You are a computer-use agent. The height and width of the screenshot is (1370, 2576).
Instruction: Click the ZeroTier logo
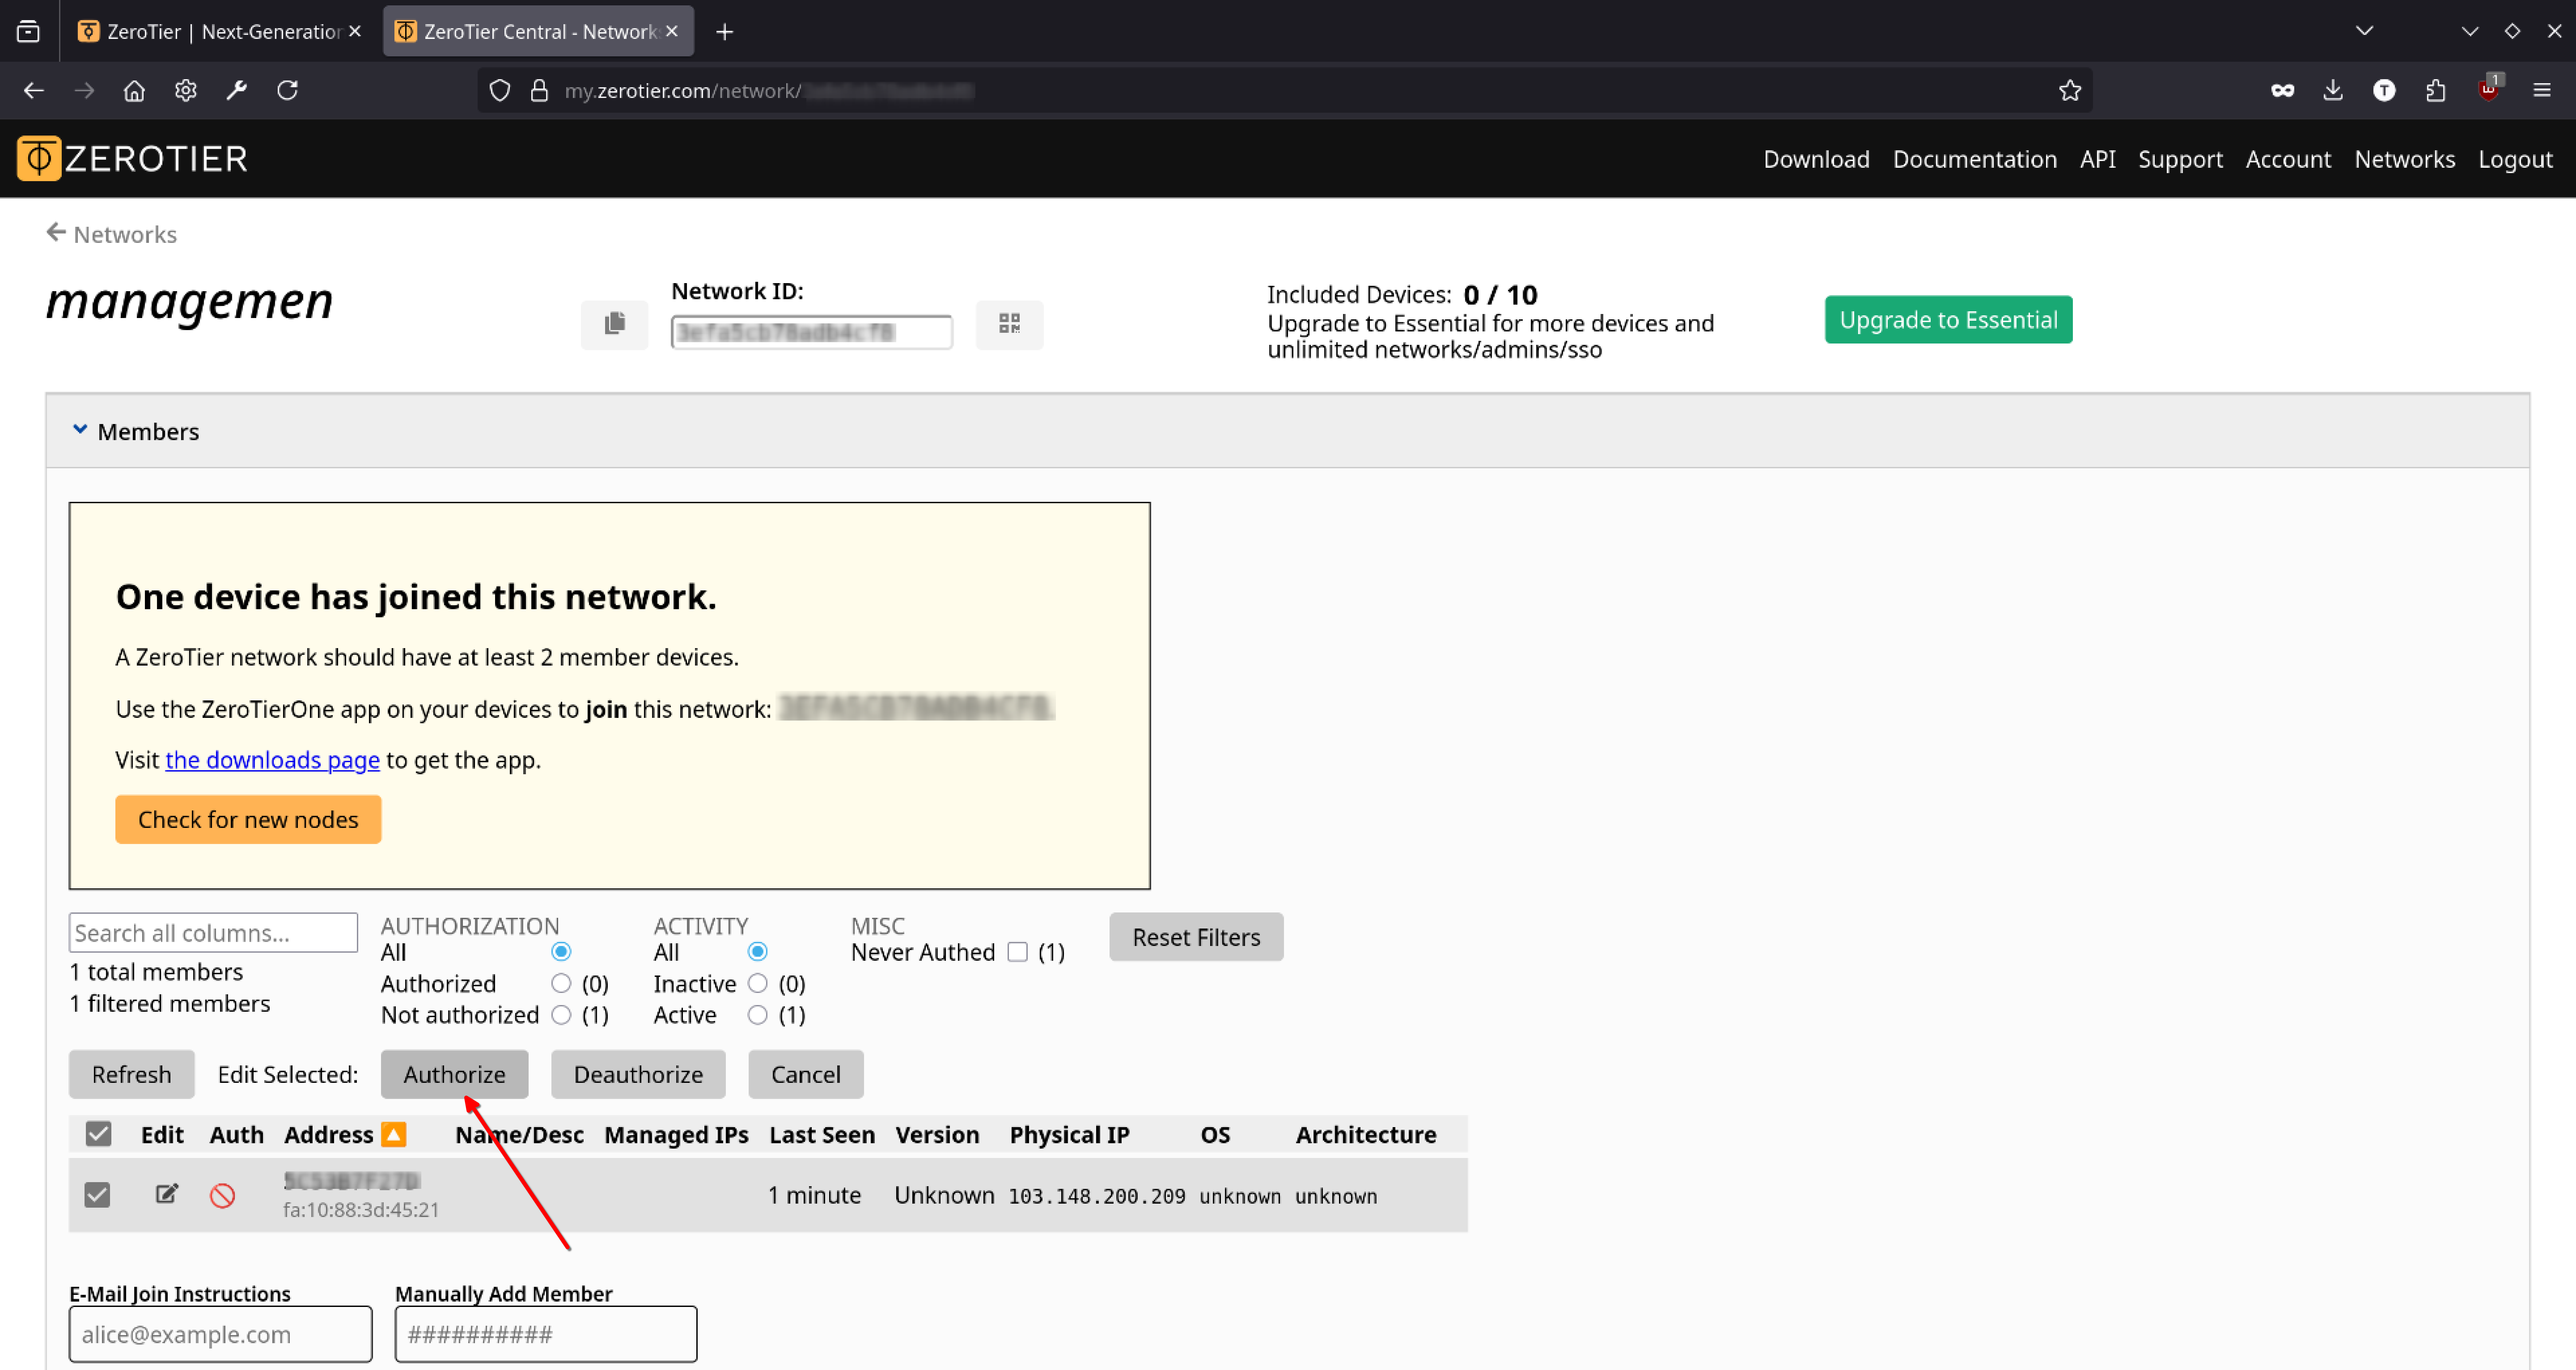click(132, 158)
